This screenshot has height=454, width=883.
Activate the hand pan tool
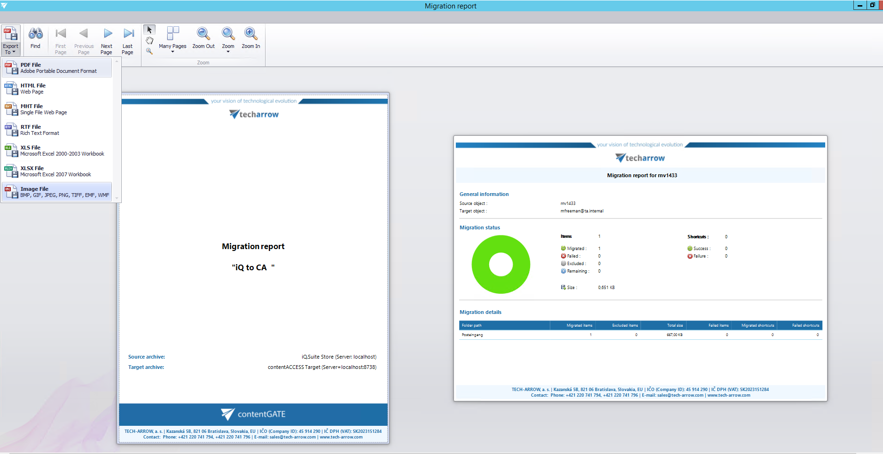point(149,40)
